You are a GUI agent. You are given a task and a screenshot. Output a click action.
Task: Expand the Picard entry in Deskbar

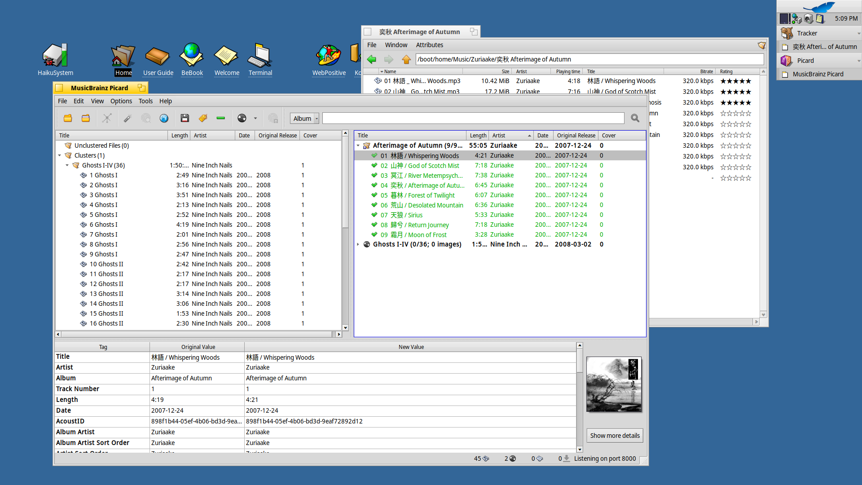[858, 61]
